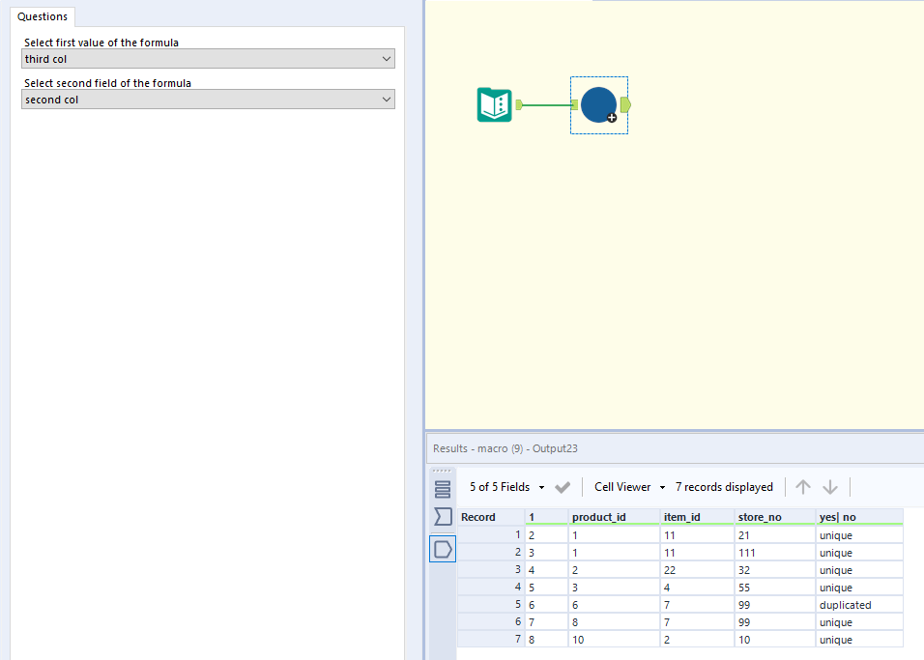Click the store_no column header
The width and height of the screenshot is (924, 660).
click(x=758, y=516)
